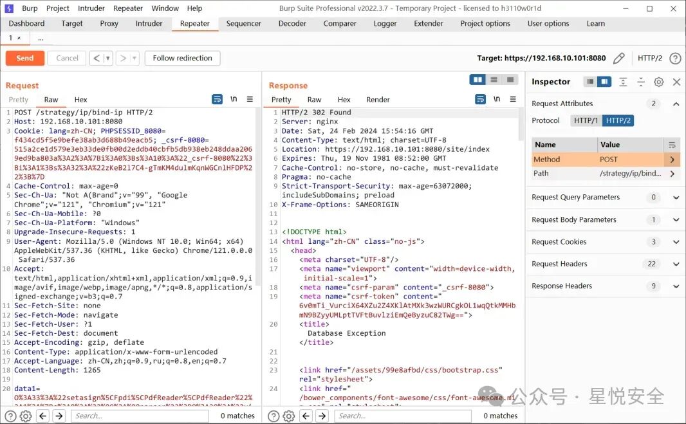Click the response pane vertical scrollbar

(521, 125)
